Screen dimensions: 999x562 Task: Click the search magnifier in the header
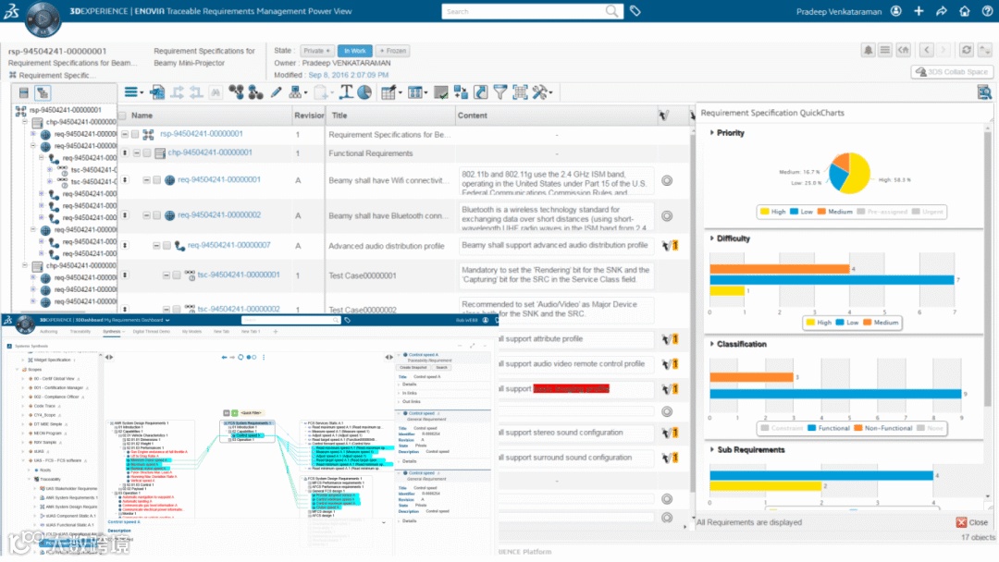[611, 11]
